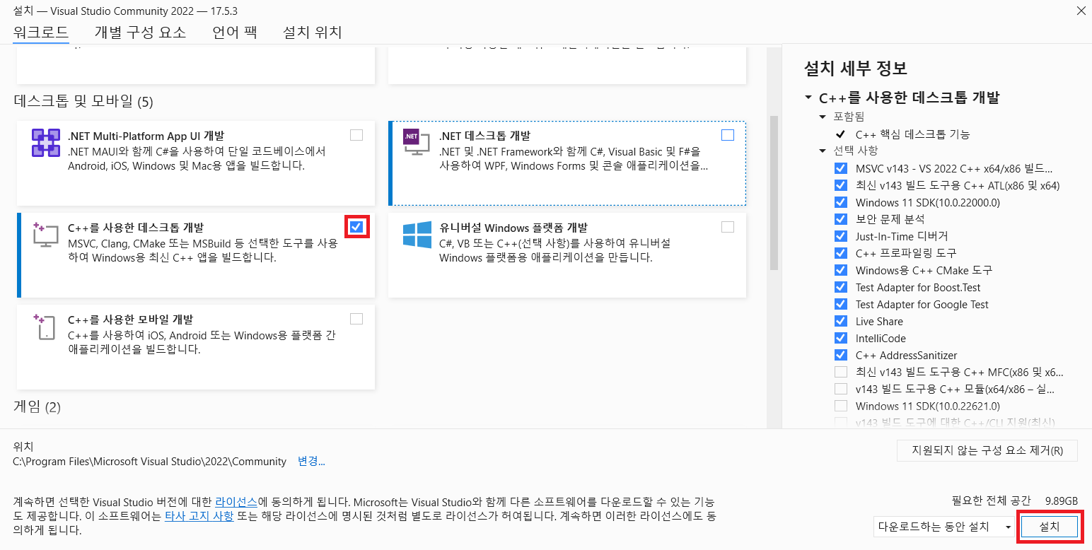Uncheck 보안 문제 분석 option
Viewport: 1092px width, 550px height.
pos(840,219)
